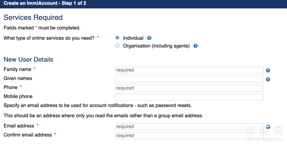Show help for Given names field
The height and width of the screenshot is (144, 287).
pos(268,79)
